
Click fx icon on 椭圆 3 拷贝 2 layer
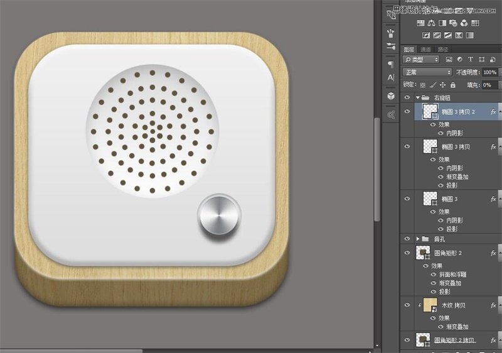pos(493,111)
